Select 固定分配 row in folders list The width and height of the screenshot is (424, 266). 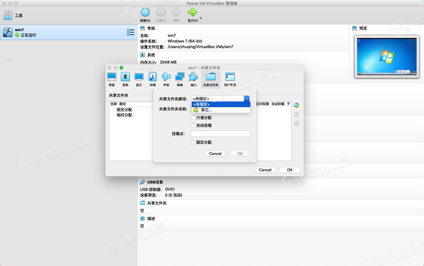[124, 110]
